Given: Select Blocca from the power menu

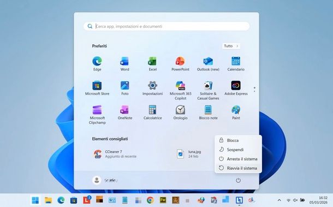Looking at the screenshot, I should 238,140.
